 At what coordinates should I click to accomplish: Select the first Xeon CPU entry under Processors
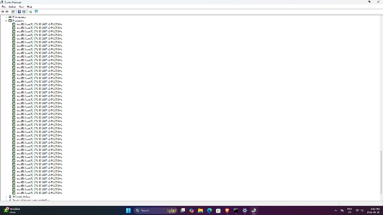click(x=39, y=24)
